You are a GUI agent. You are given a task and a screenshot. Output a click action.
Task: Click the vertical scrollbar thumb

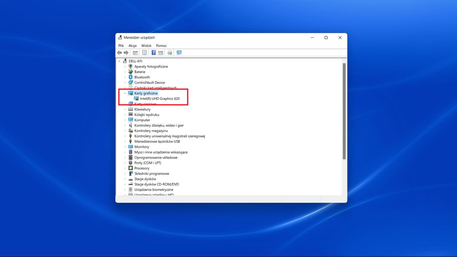point(344,111)
